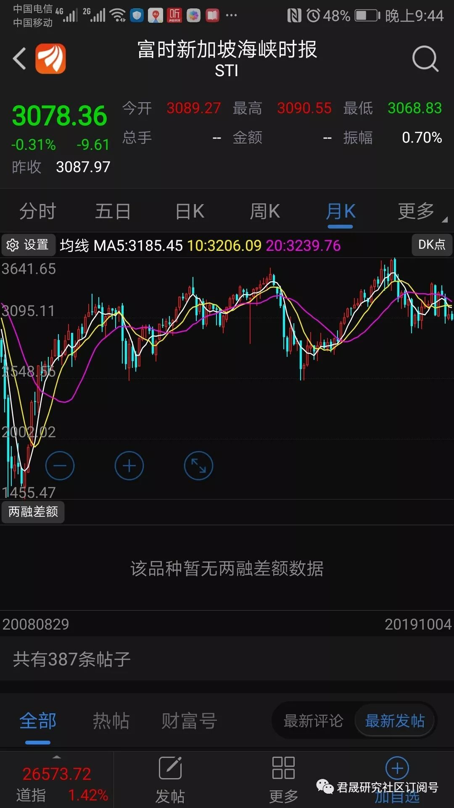
Task: Expand the 道指 index ticker bar
Action: click(x=57, y=780)
